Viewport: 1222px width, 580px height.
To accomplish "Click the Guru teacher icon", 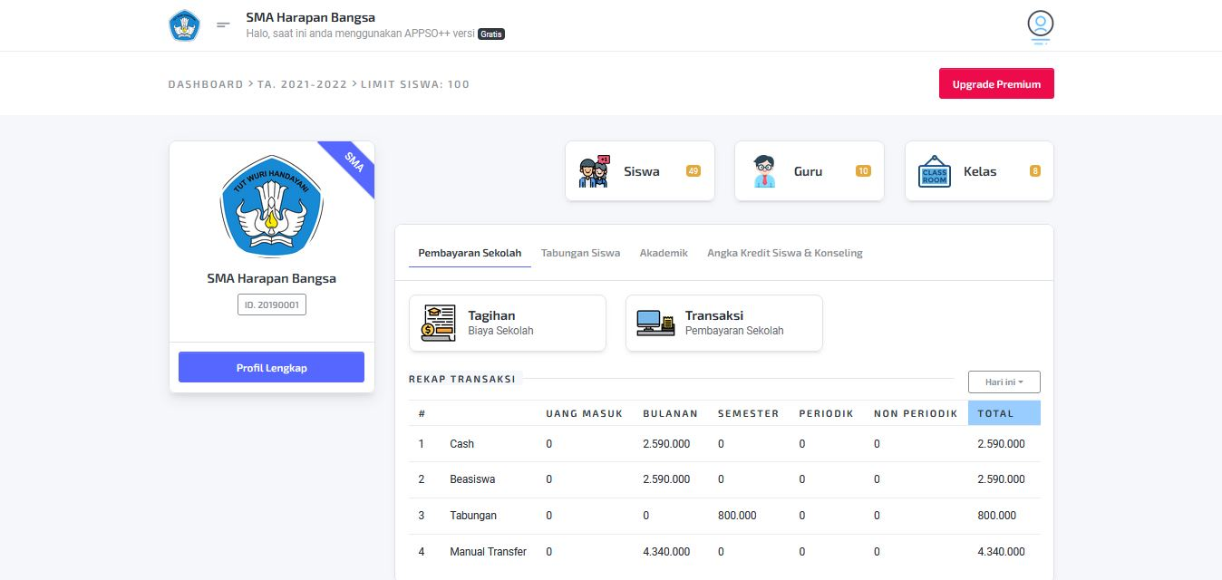I will point(764,171).
